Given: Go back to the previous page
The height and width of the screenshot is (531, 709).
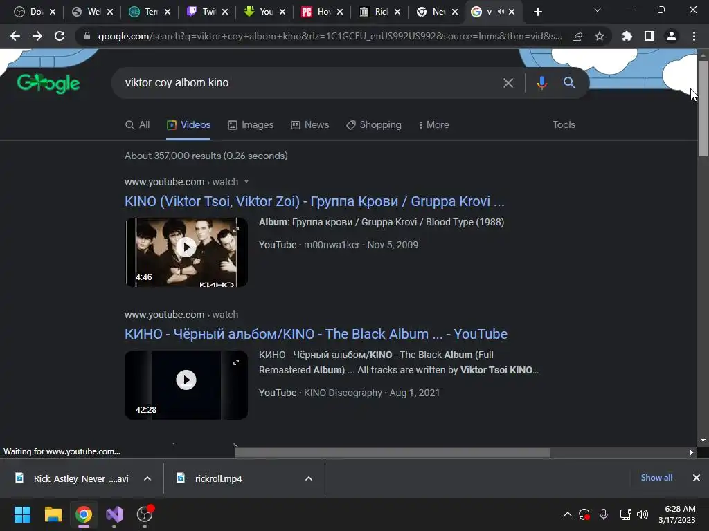Looking at the screenshot, I should tap(15, 36).
